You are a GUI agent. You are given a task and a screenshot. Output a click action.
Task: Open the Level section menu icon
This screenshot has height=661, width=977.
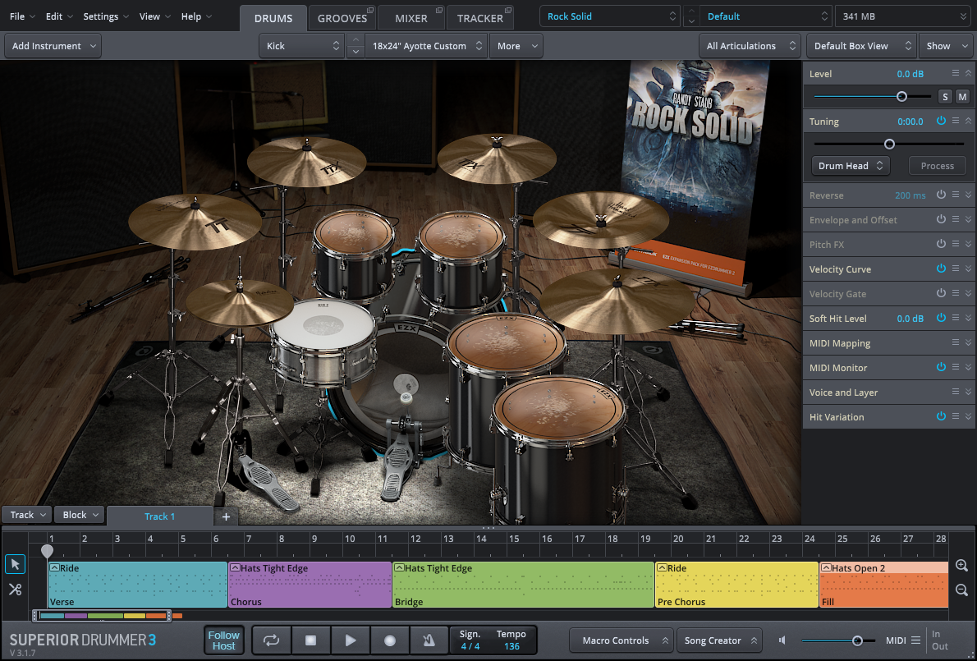tap(955, 74)
